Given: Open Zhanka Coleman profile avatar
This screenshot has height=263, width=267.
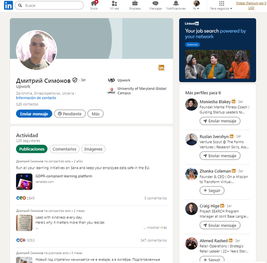Looking at the screenshot, I should 192,174.
